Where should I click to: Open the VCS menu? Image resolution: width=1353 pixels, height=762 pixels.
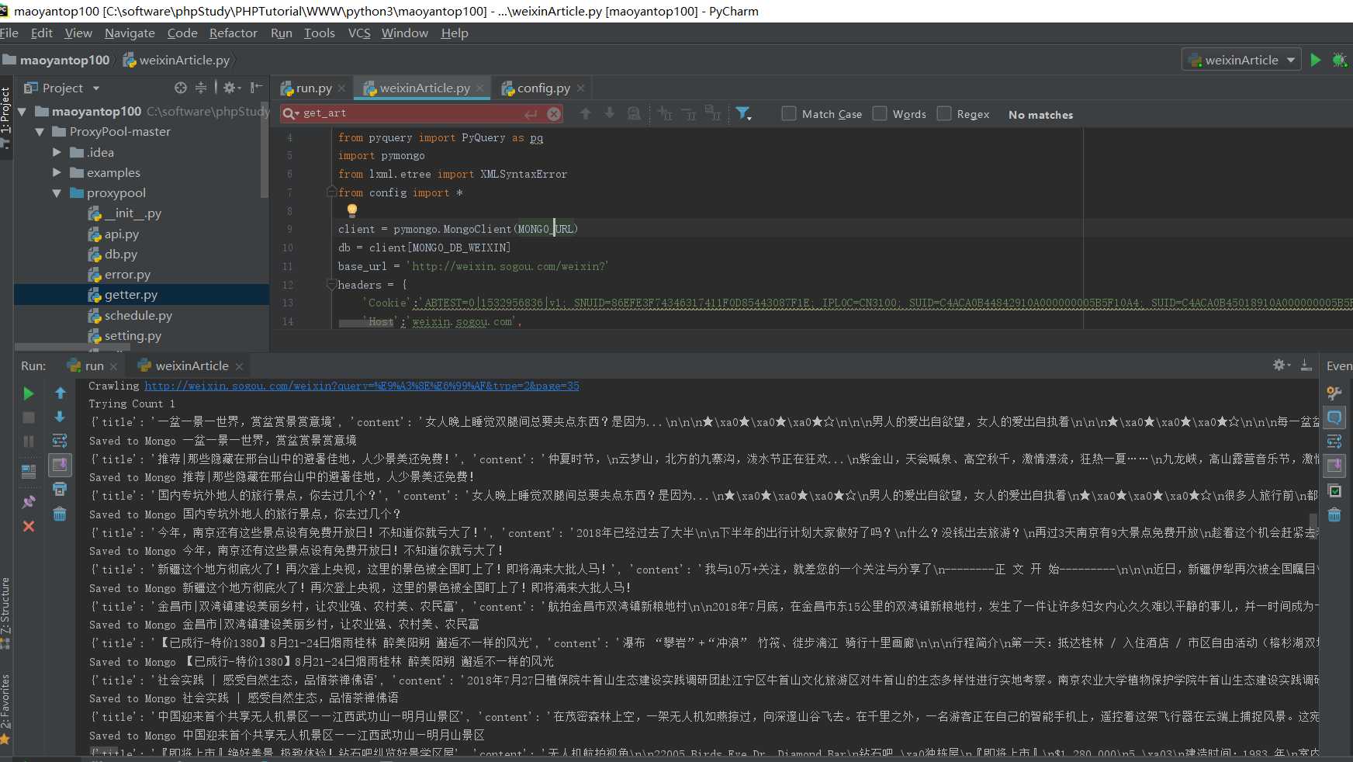click(359, 33)
